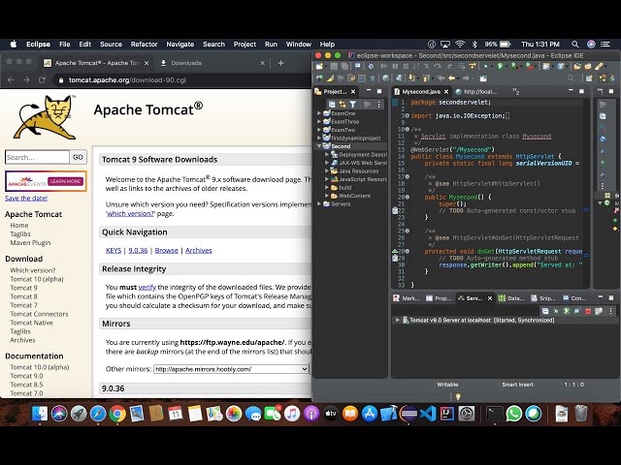The width and height of the screenshot is (621, 465).
Task: Open Project Explorer view menu dots
Action: 379,105
